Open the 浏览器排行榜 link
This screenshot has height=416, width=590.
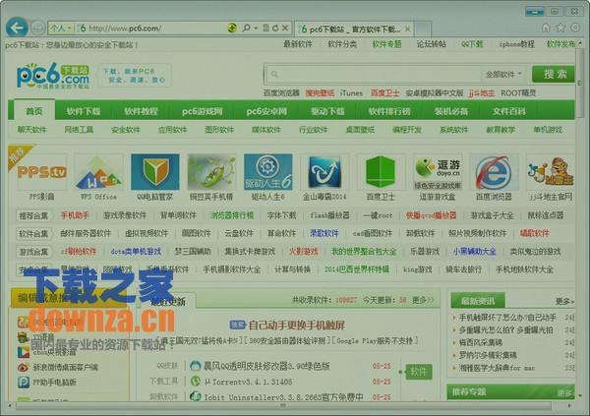tap(232, 215)
